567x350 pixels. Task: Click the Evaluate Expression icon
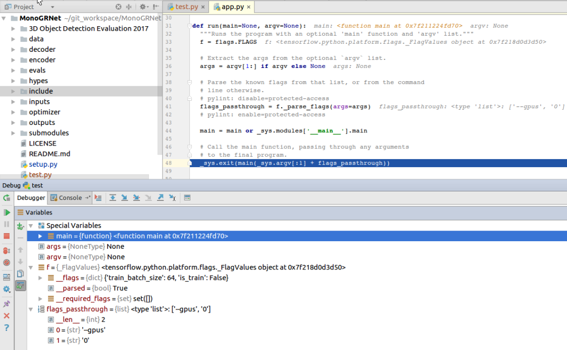coord(187,198)
